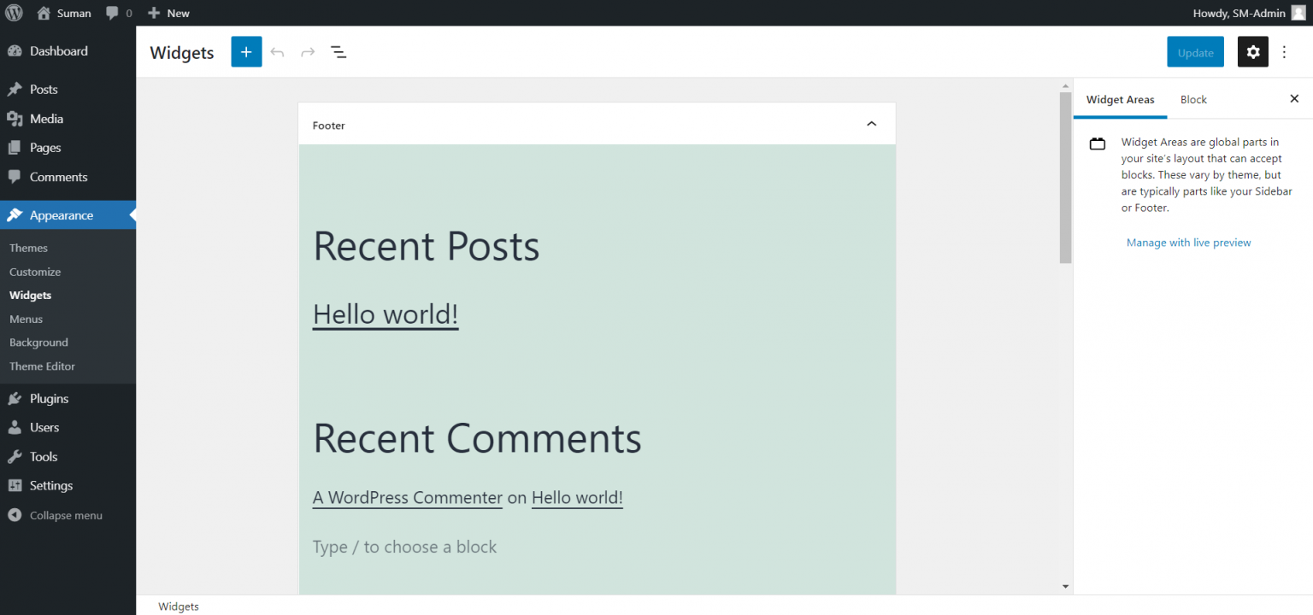The width and height of the screenshot is (1313, 615).
Task: Open the Pages menu item
Action: tap(68, 148)
